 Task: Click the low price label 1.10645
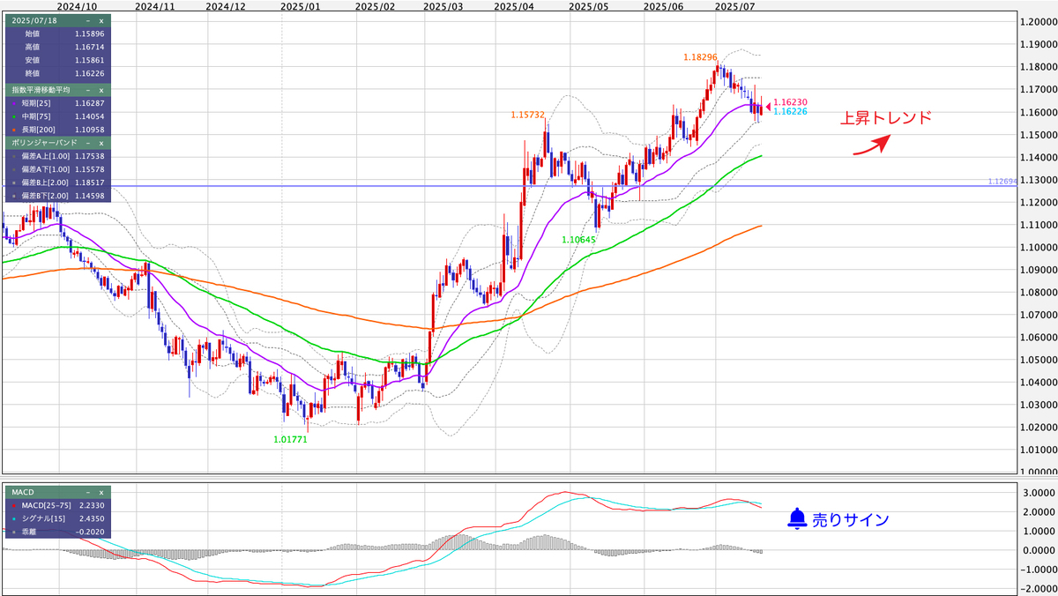pos(580,239)
